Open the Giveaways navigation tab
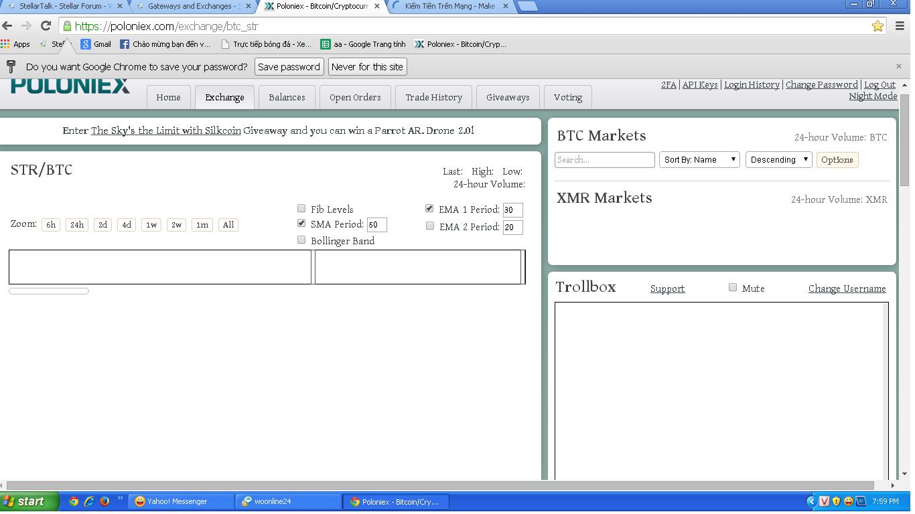This screenshot has width=915, height=514. click(508, 97)
